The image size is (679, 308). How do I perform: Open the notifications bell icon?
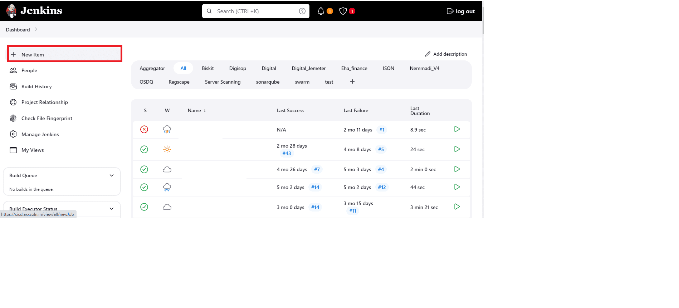coord(321,11)
